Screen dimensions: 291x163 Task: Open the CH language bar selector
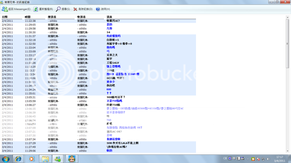tap(225, 158)
